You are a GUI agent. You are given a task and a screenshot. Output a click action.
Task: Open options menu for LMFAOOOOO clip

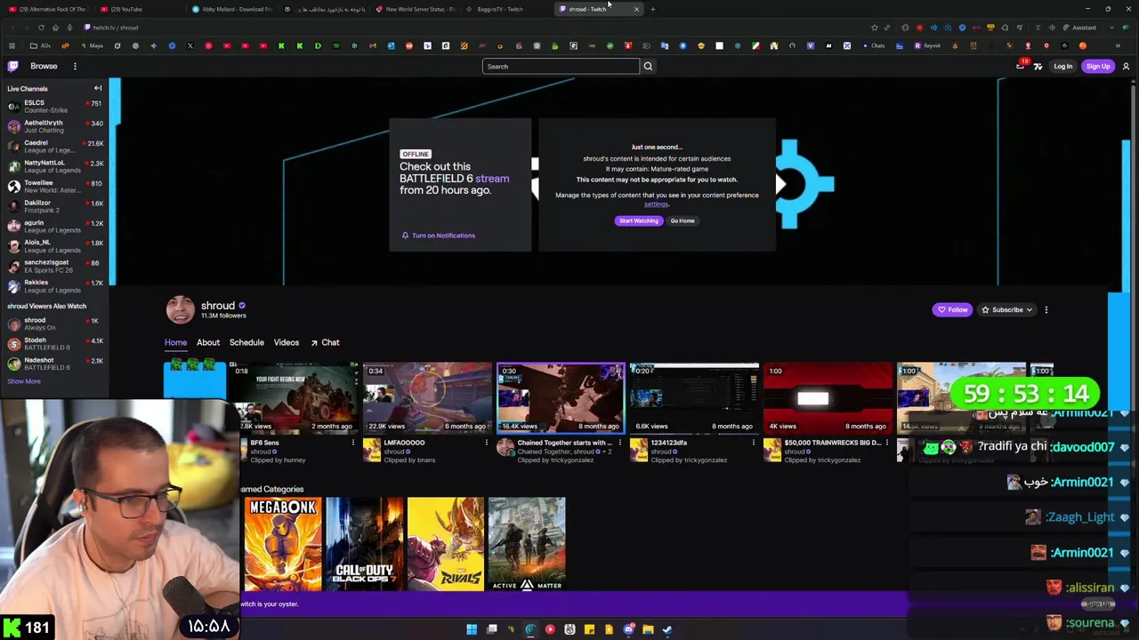[x=486, y=443]
